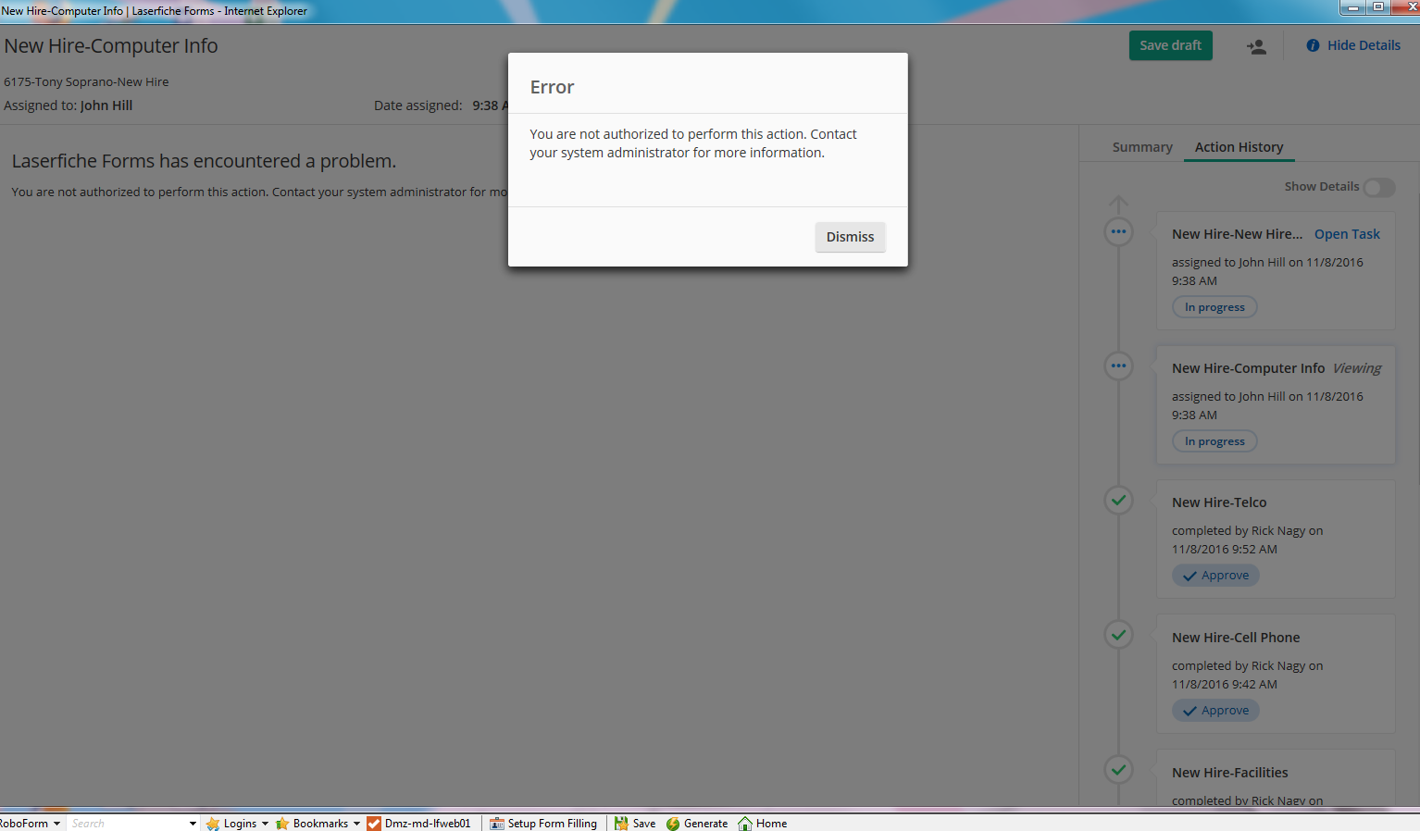Click the Logins icon in RoboForm toolbar

[213, 824]
